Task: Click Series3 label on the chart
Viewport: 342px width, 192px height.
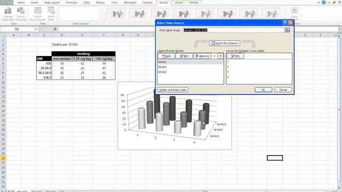Action: (x=221, y=124)
